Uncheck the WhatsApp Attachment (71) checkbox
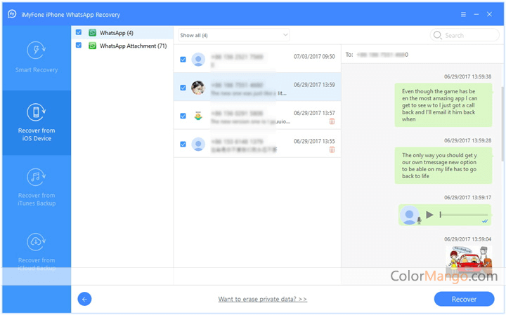 (79, 46)
